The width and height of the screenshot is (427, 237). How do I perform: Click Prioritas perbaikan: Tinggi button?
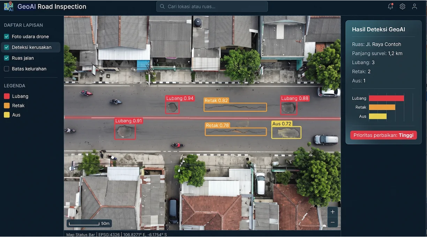tap(383, 135)
